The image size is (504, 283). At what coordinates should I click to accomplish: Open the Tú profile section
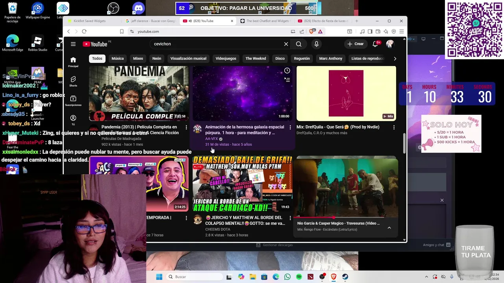73,120
